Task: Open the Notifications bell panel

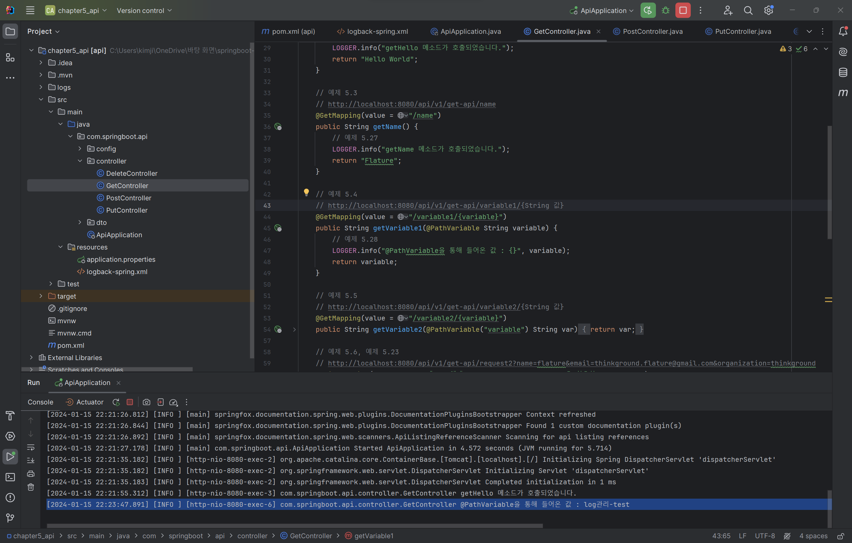Action: click(x=843, y=31)
